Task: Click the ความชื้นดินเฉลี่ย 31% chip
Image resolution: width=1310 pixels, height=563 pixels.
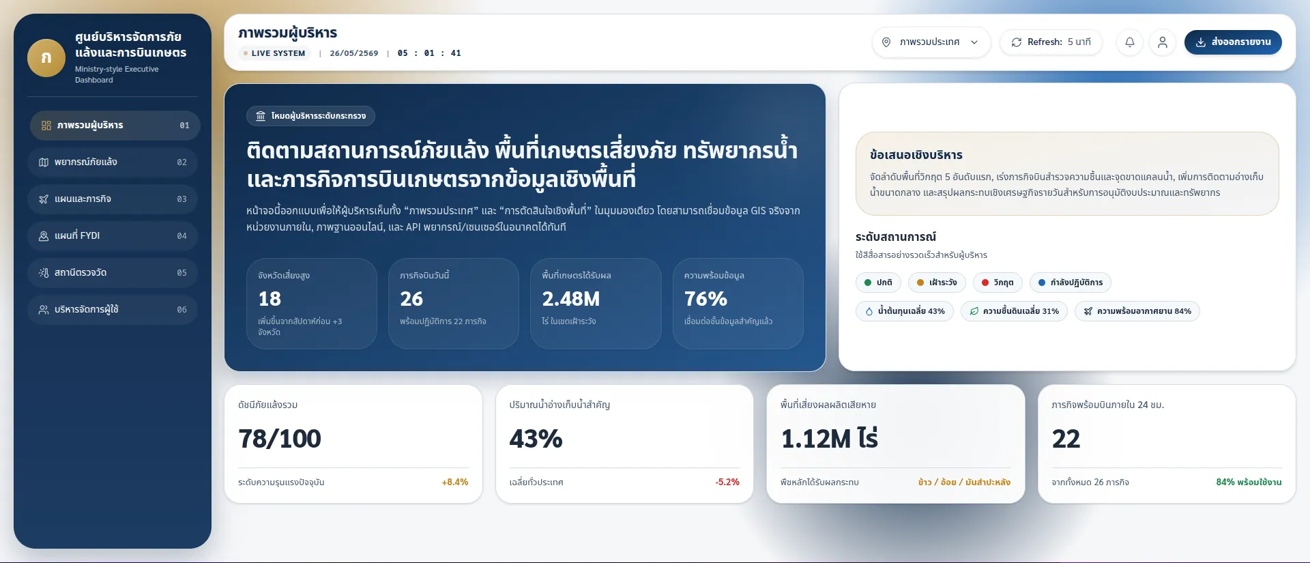Action: pos(1014,311)
